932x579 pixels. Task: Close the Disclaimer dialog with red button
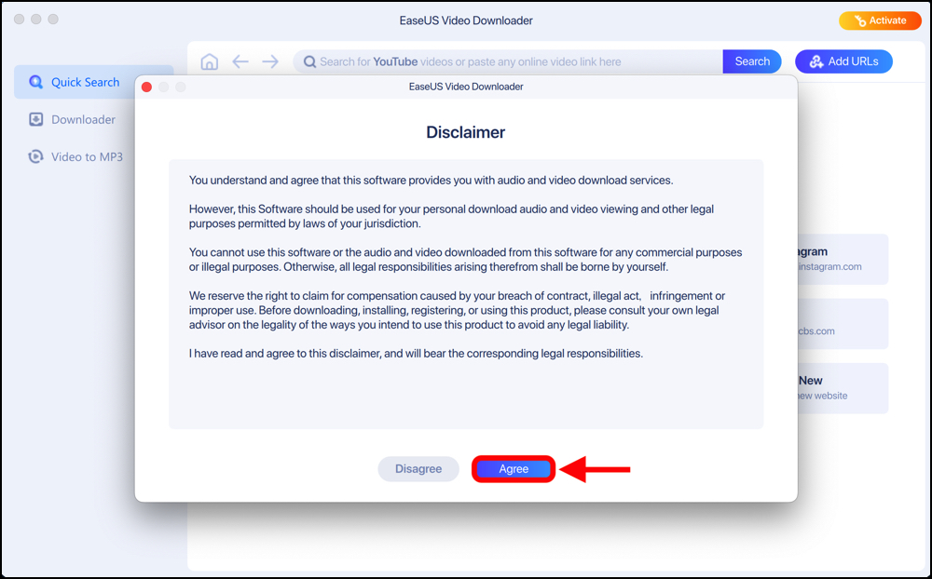[147, 88]
